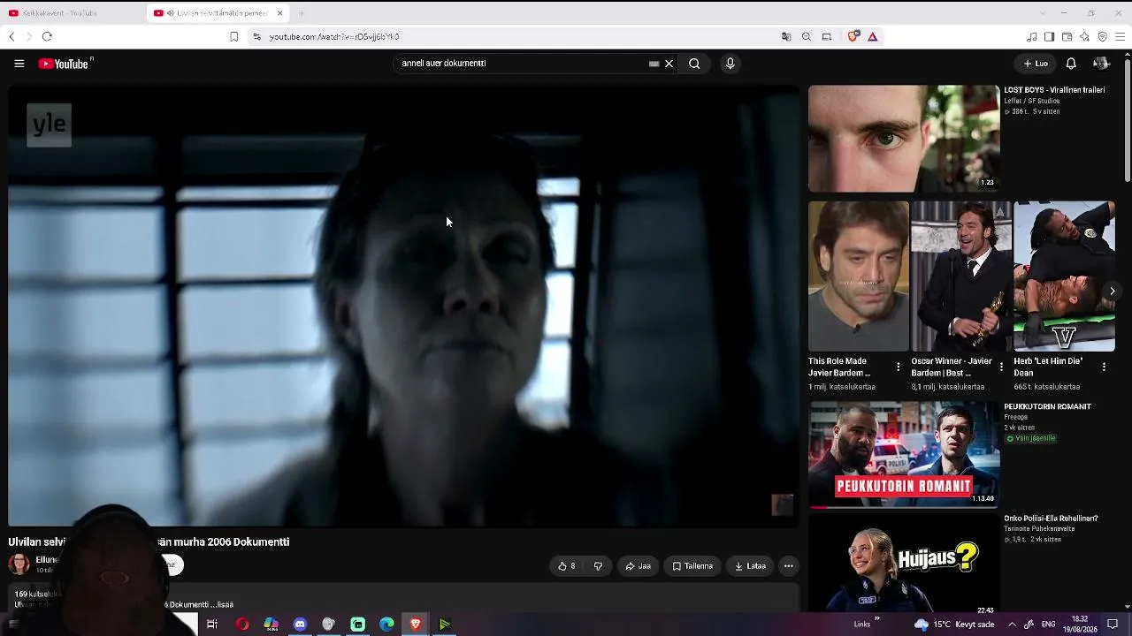Open 'Onko Poliisi-Ella Rehellinen?' title

(1051, 519)
